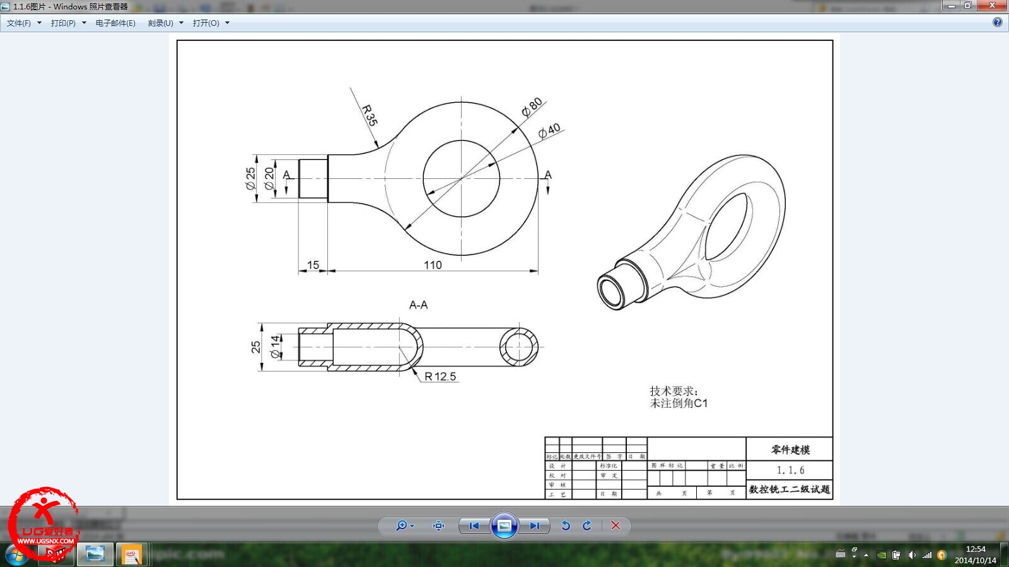Open the clock showing 12:54
The height and width of the screenshot is (567, 1009).
tap(975, 554)
